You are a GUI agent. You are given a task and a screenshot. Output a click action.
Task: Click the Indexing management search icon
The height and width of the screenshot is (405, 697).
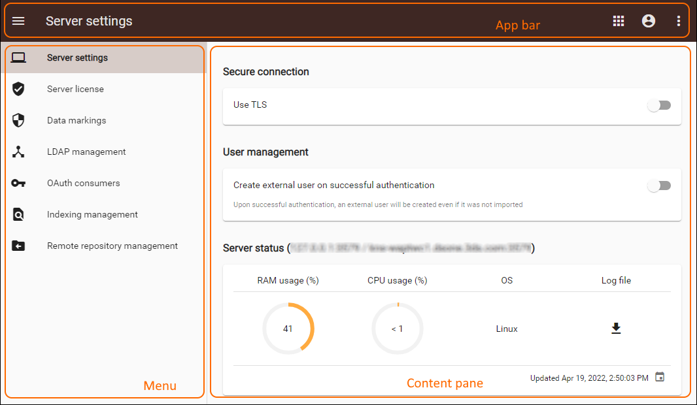18,214
